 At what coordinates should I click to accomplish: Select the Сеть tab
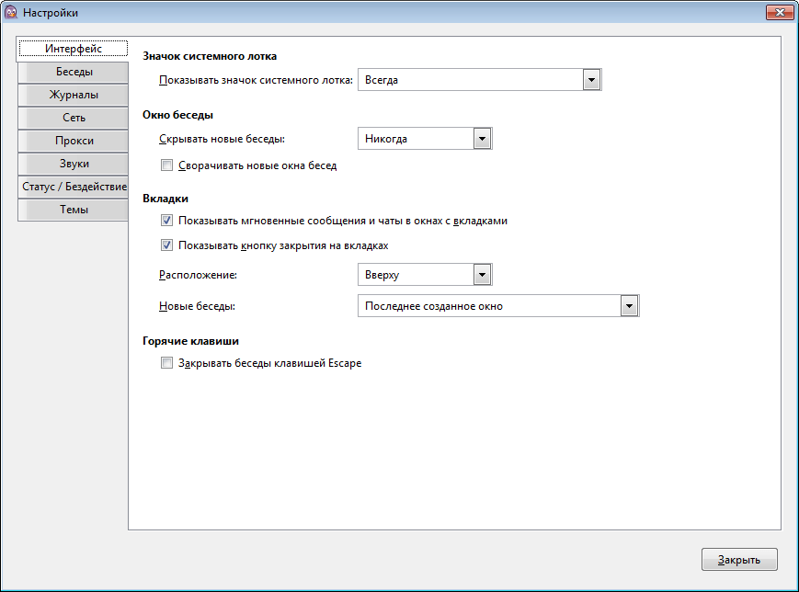tap(74, 118)
